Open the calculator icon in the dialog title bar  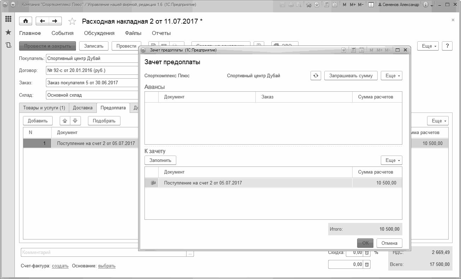point(354,50)
